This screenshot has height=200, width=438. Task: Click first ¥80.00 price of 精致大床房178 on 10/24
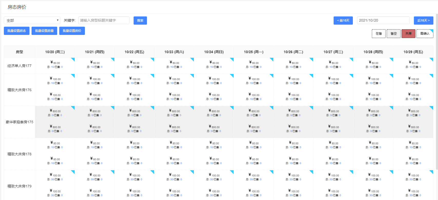point(214,143)
